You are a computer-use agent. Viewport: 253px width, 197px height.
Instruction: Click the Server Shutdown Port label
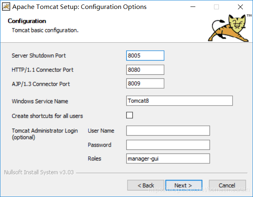tap(39, 56)
